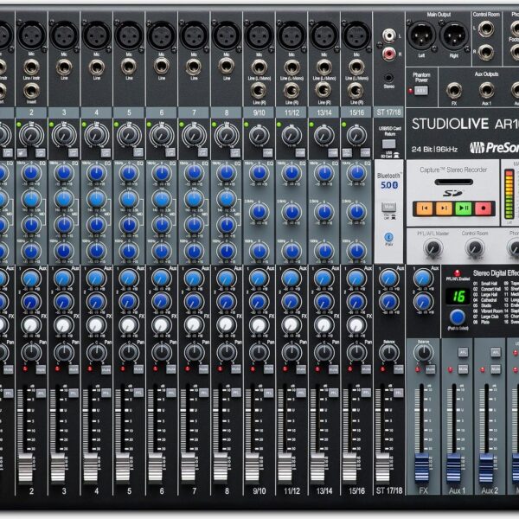The width and height of the screenshot is (519, 519).
Task: Engage the guitar instrument button on channel 2
Action: (22, 153)
